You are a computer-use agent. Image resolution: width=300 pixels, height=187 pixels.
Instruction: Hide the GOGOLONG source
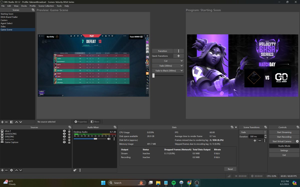(64, 134)
